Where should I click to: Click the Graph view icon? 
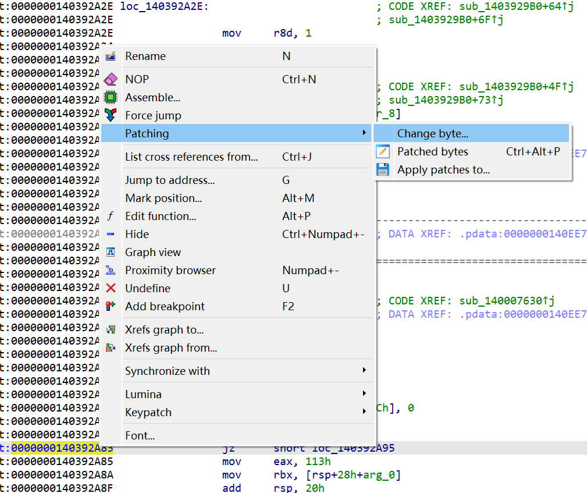click(x=110, y=252)
